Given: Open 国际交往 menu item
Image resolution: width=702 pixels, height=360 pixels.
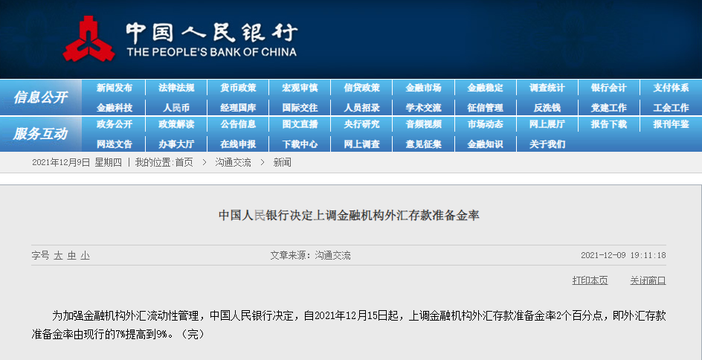Looking at the screenshot, I should click(x=300, y=107).
